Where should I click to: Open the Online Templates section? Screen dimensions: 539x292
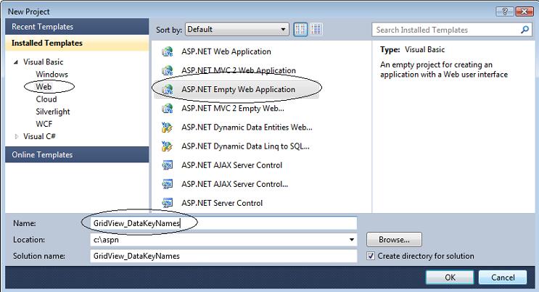coord(77,154)
